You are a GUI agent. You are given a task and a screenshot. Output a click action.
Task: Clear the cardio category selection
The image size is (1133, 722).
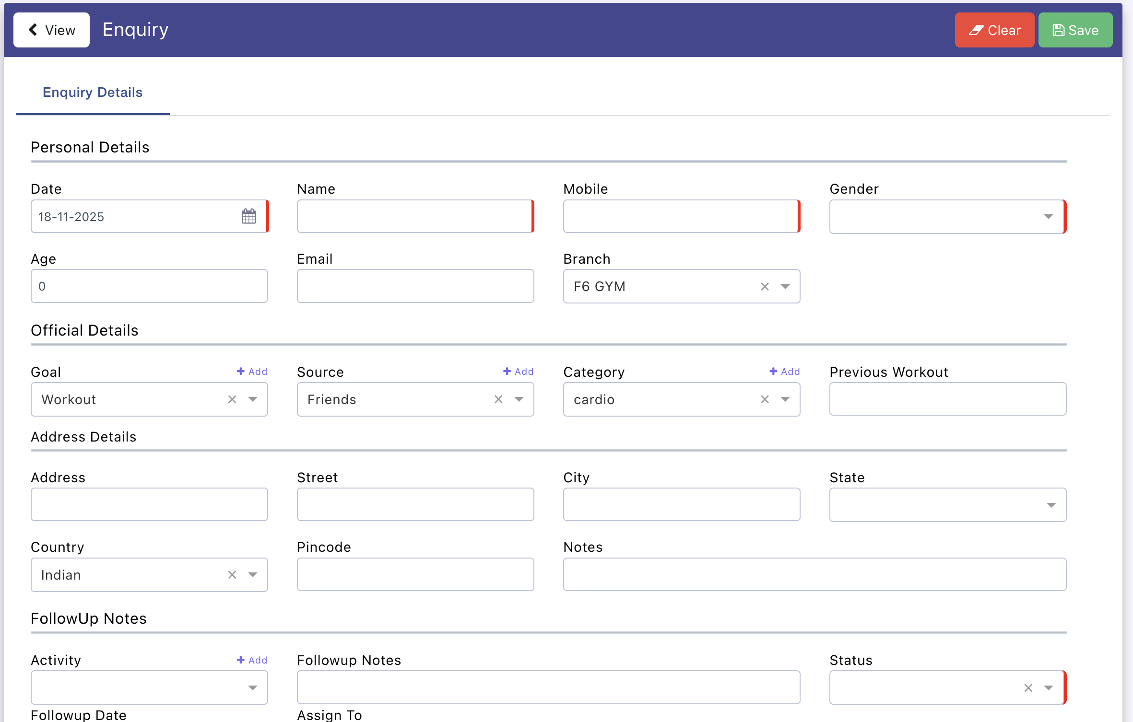click(765, 399)
